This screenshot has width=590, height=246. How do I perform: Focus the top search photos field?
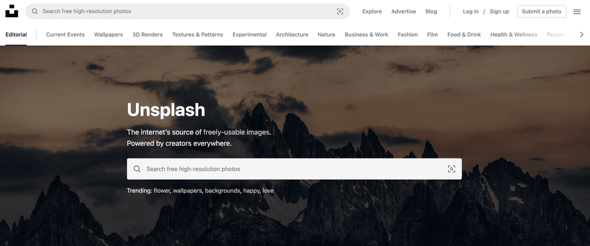click(x=187, y=12)
